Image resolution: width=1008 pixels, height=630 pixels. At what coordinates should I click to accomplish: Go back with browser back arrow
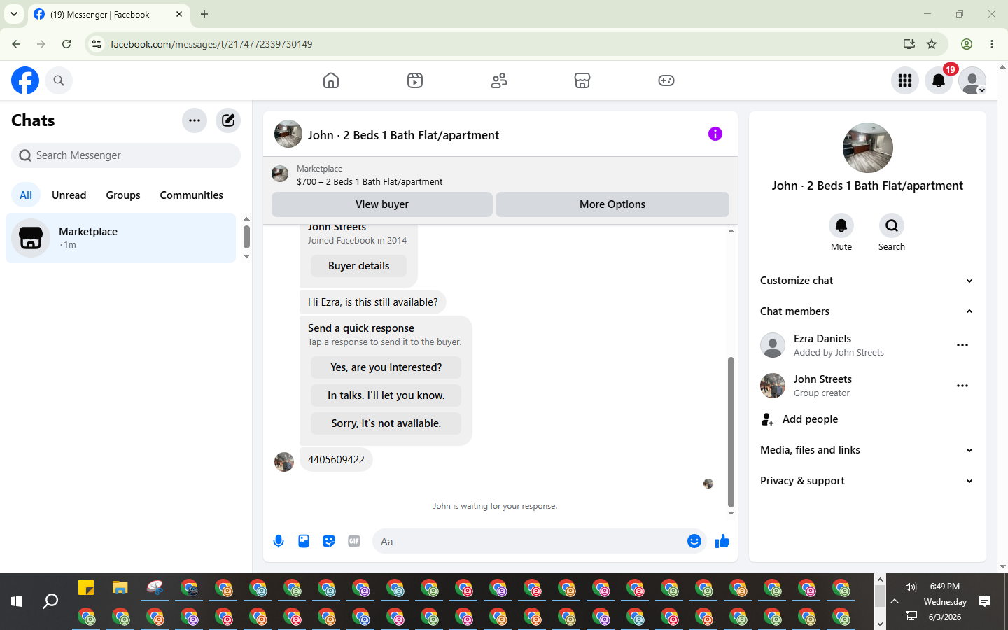tap(16, 44)
